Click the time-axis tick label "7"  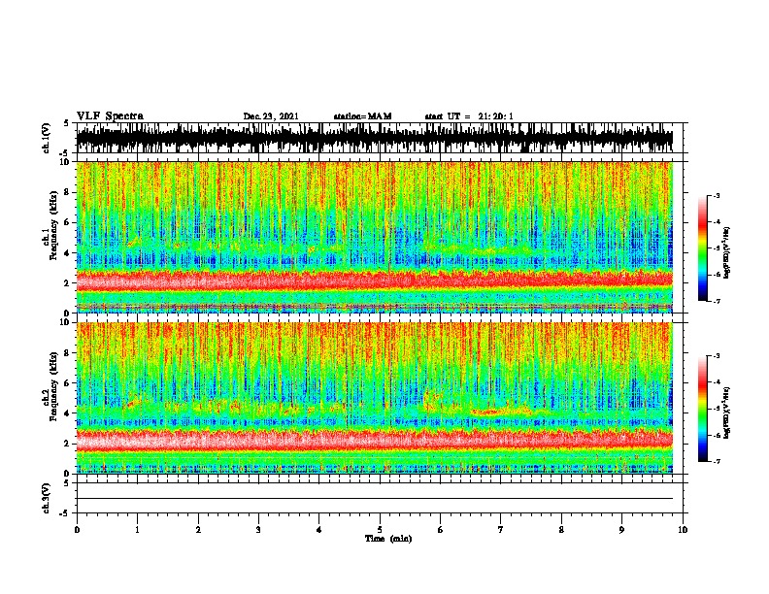tap(501, 530)
